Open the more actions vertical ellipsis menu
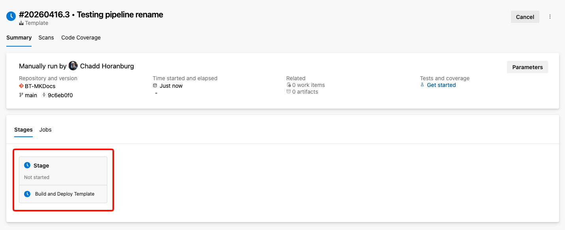 (550, 17)
